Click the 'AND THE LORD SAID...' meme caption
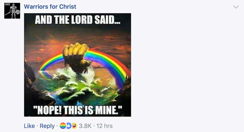This screenshot has width=244, height=132. [77, 20]
